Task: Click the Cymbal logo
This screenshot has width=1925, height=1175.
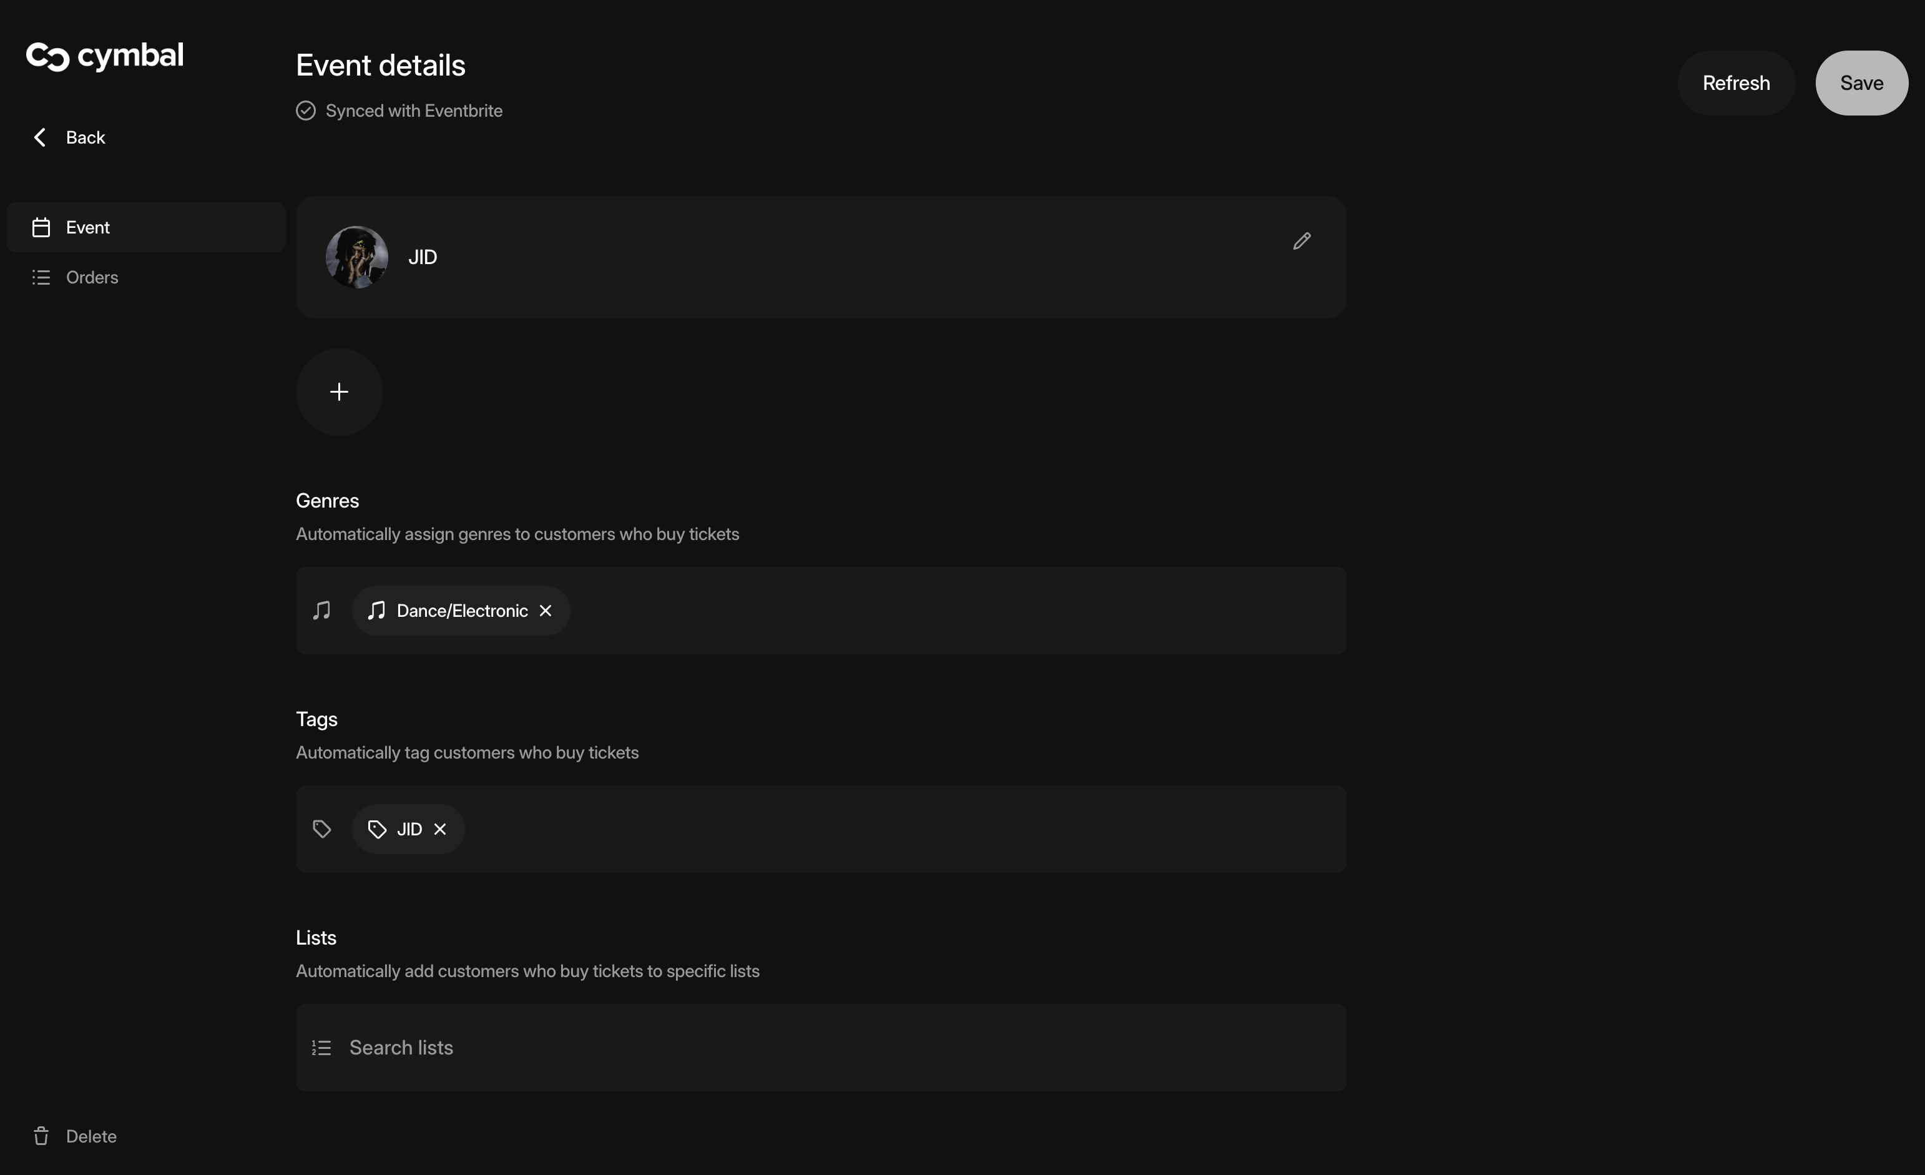Action: (105, 56)
